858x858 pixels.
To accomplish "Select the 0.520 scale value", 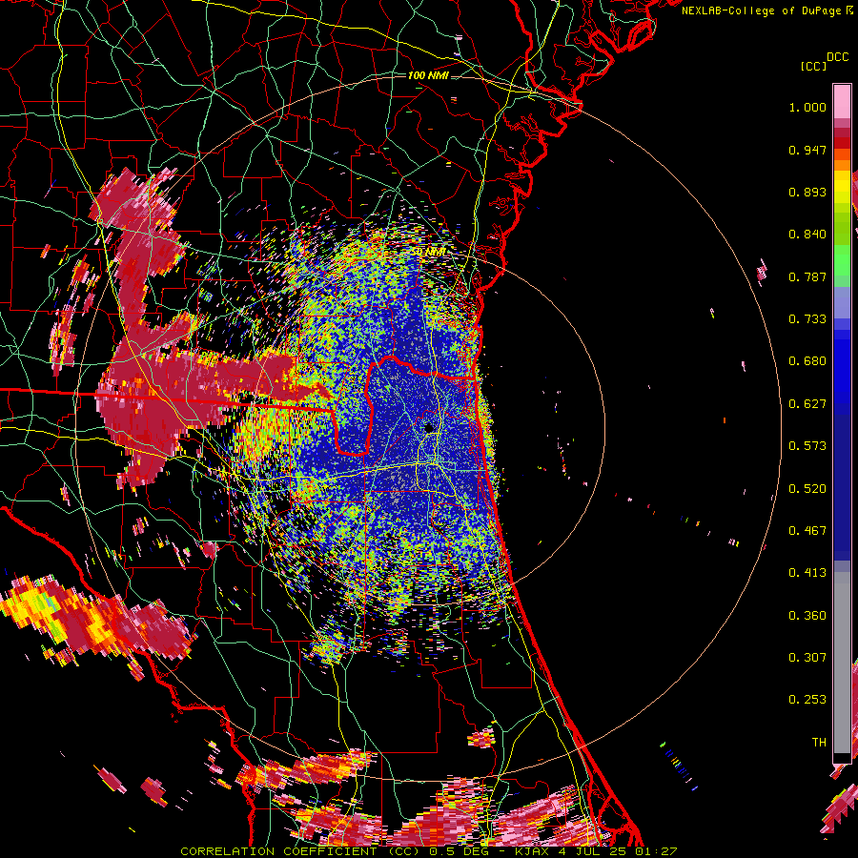I will coord(807,489).
